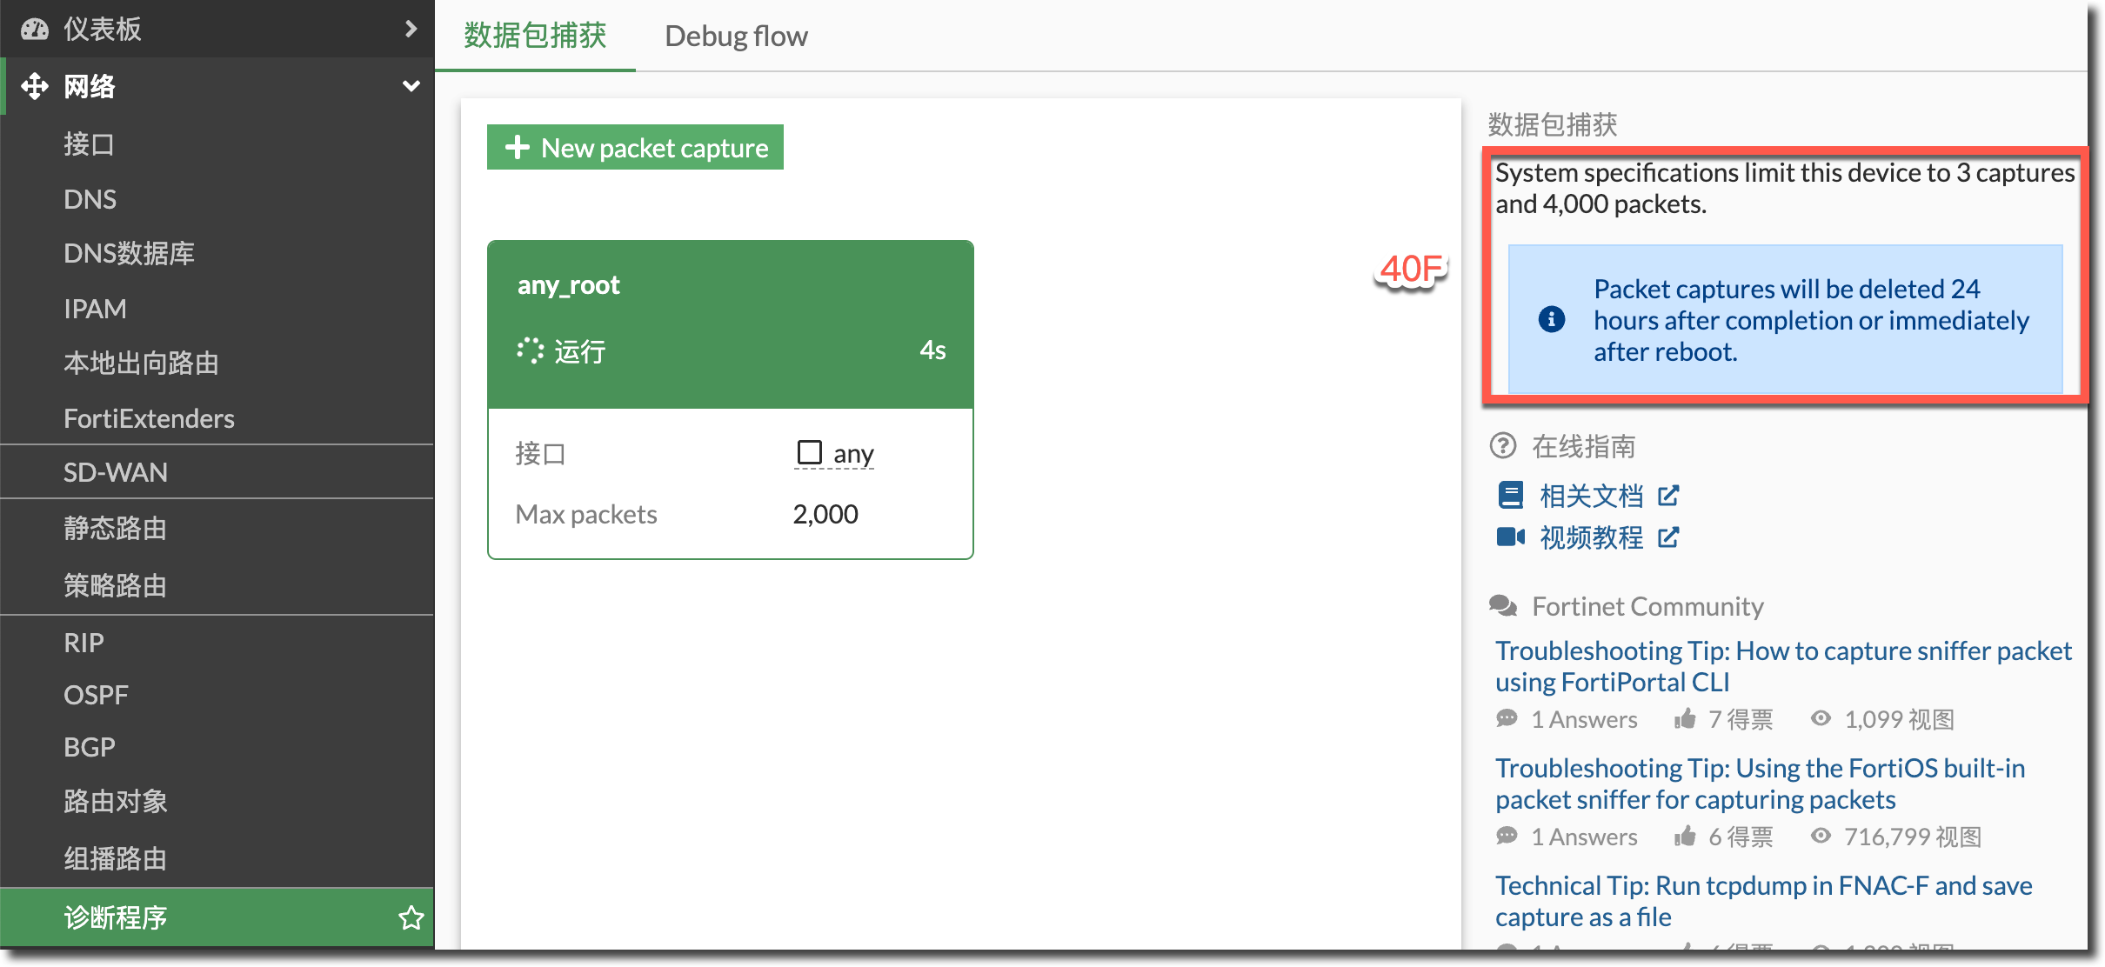The width and height of the screenshot is (2105, 967).
Task: Click the any interface square icon
Action: point(809,453)
